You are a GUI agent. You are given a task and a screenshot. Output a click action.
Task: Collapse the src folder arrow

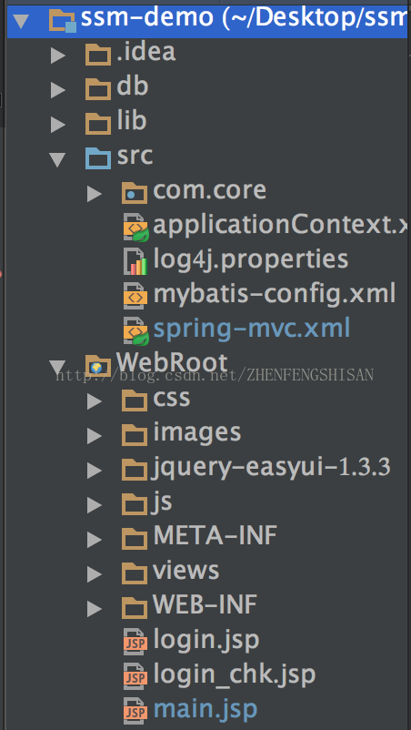[x=57, y=159]
